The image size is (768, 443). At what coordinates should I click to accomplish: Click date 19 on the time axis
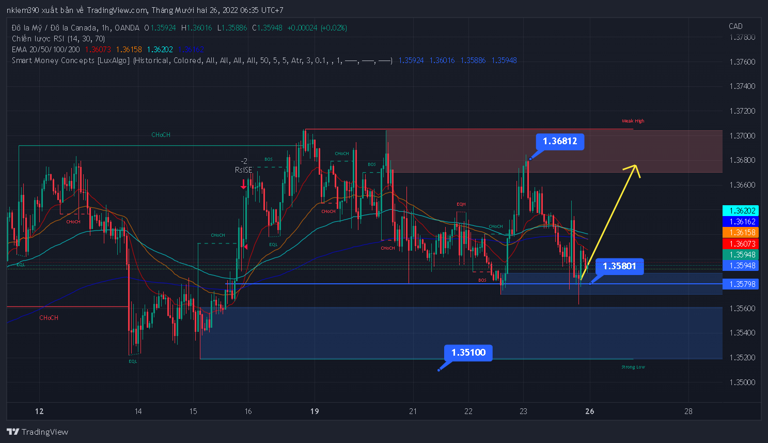click(x=315, y=411)
